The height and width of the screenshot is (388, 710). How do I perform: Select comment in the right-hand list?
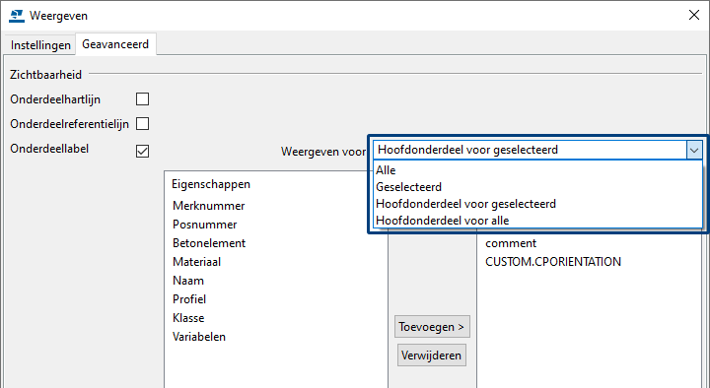click(511, 243)
